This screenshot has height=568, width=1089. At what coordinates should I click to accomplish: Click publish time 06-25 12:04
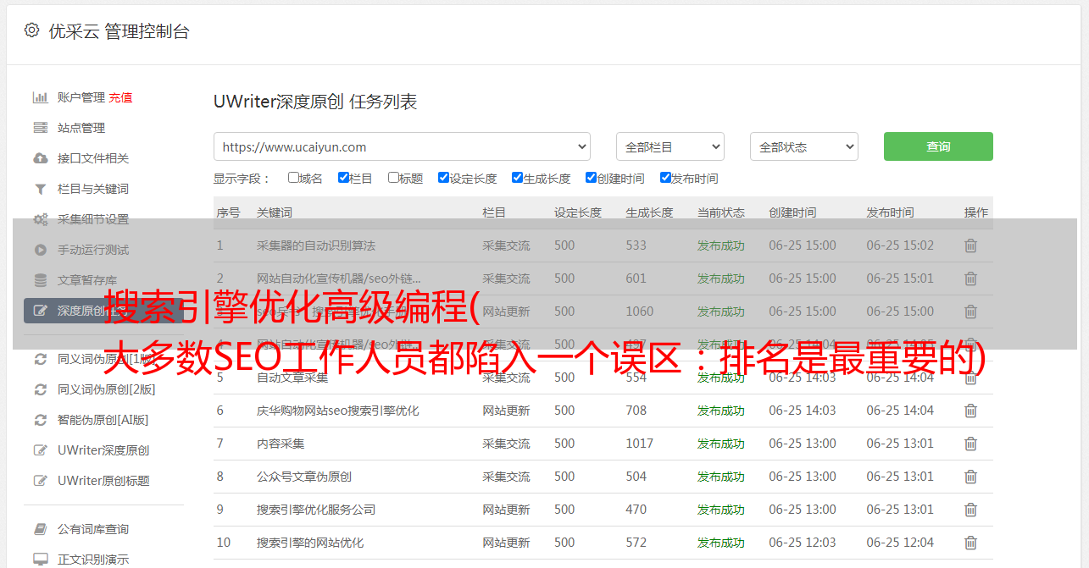tap(900, 543)
